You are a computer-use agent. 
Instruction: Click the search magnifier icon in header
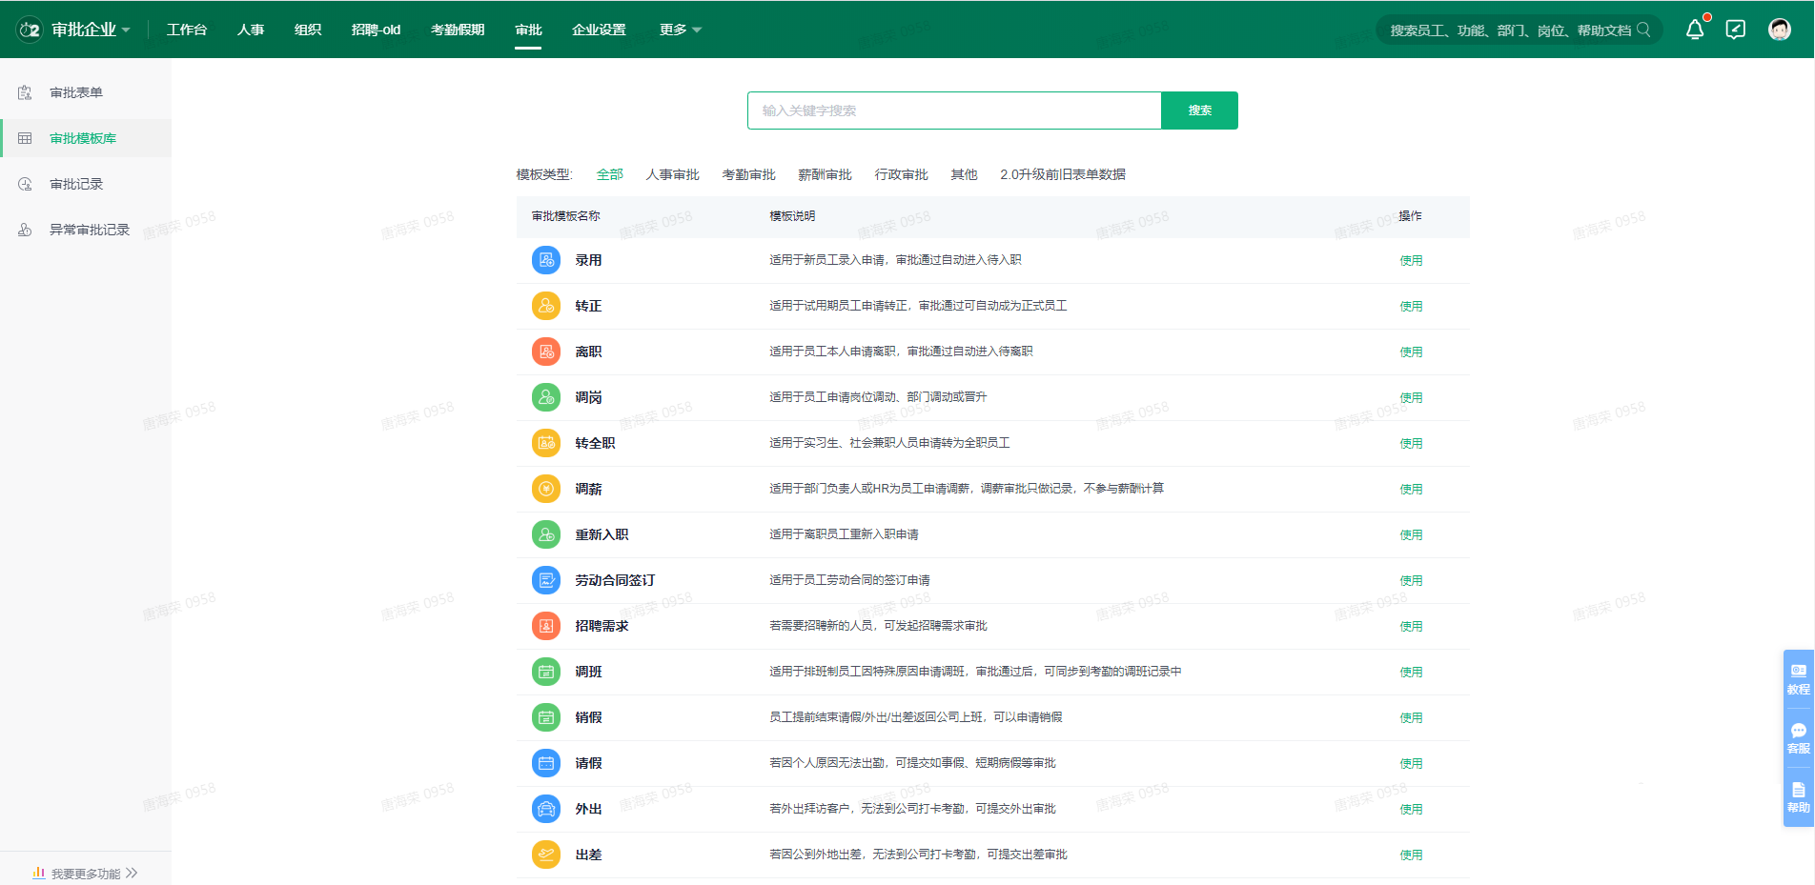pos(1643,30)
